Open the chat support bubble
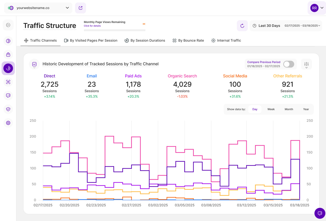The width and height of the screenshot is (326, 221). pos(320,213)
